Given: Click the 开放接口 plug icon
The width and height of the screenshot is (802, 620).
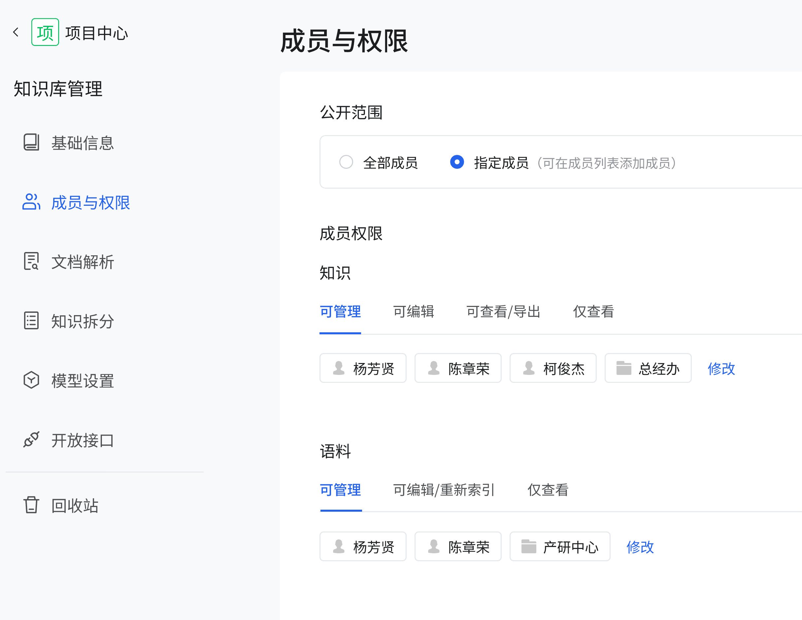Looking at the screenshot, I should (x=31, y=440).
